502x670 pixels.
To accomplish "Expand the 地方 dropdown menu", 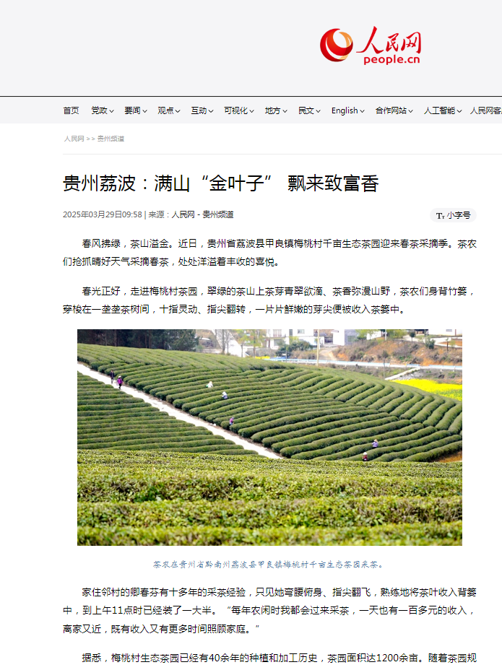I will click(x=276, y=110).
